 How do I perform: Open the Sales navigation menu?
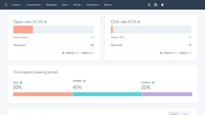click(66, 5)
